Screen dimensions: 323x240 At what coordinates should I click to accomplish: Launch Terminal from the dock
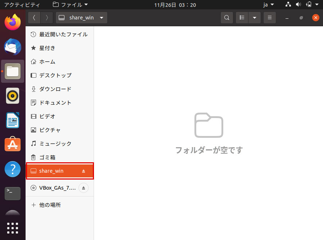(x=13, y=194)
